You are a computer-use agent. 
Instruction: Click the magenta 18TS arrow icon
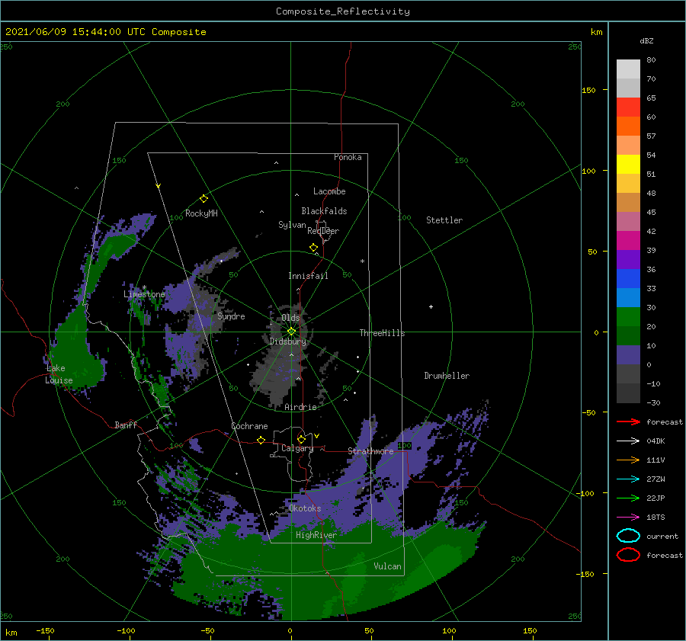(x=628, y=518)
